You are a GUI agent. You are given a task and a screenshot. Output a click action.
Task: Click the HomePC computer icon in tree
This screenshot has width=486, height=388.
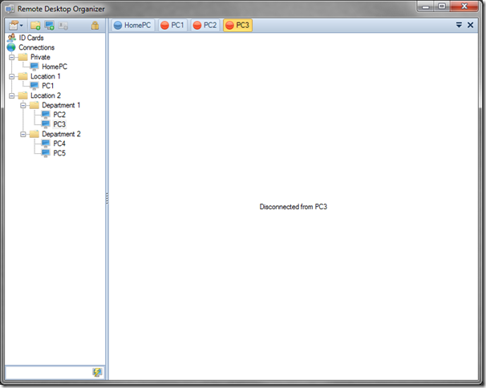pos(34,67)
